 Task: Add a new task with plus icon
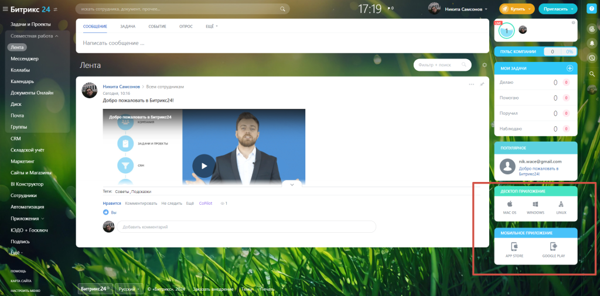point(570,68)
